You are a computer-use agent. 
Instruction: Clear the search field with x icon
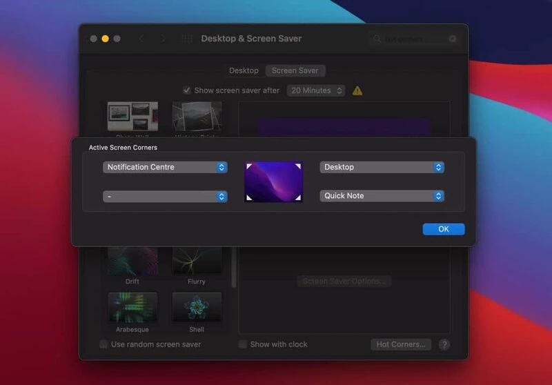(453, 39)
